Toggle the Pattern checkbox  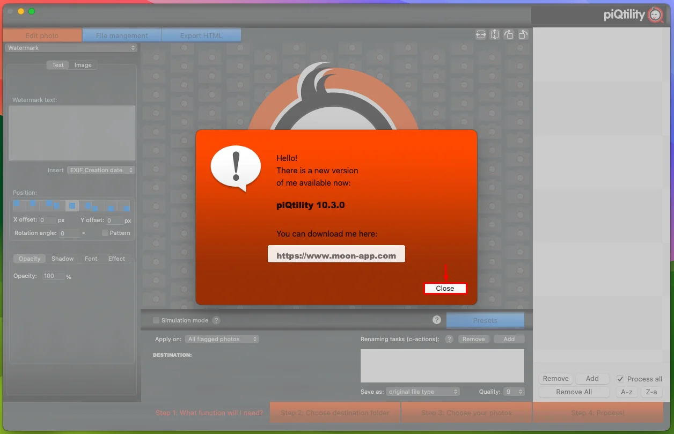[x=105, y=233]
